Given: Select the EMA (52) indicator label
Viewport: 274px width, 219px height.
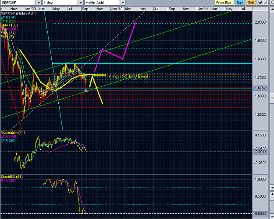Looking at the screenshot, I should pos(8,21).
